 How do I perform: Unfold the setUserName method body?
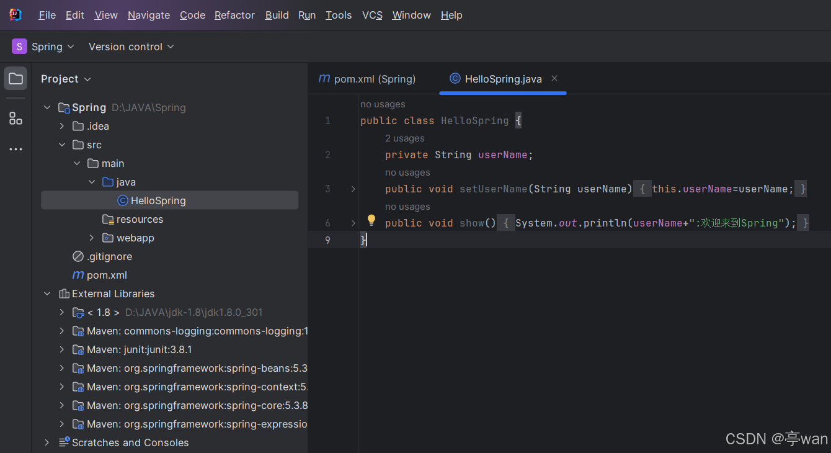353,189
